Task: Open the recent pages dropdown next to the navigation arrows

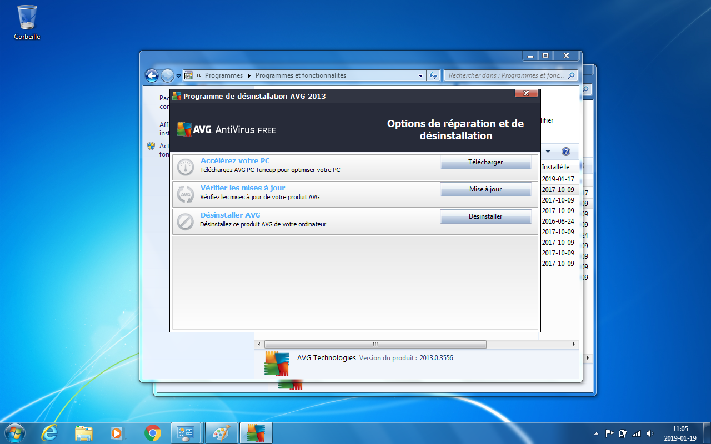Action: 178,76
